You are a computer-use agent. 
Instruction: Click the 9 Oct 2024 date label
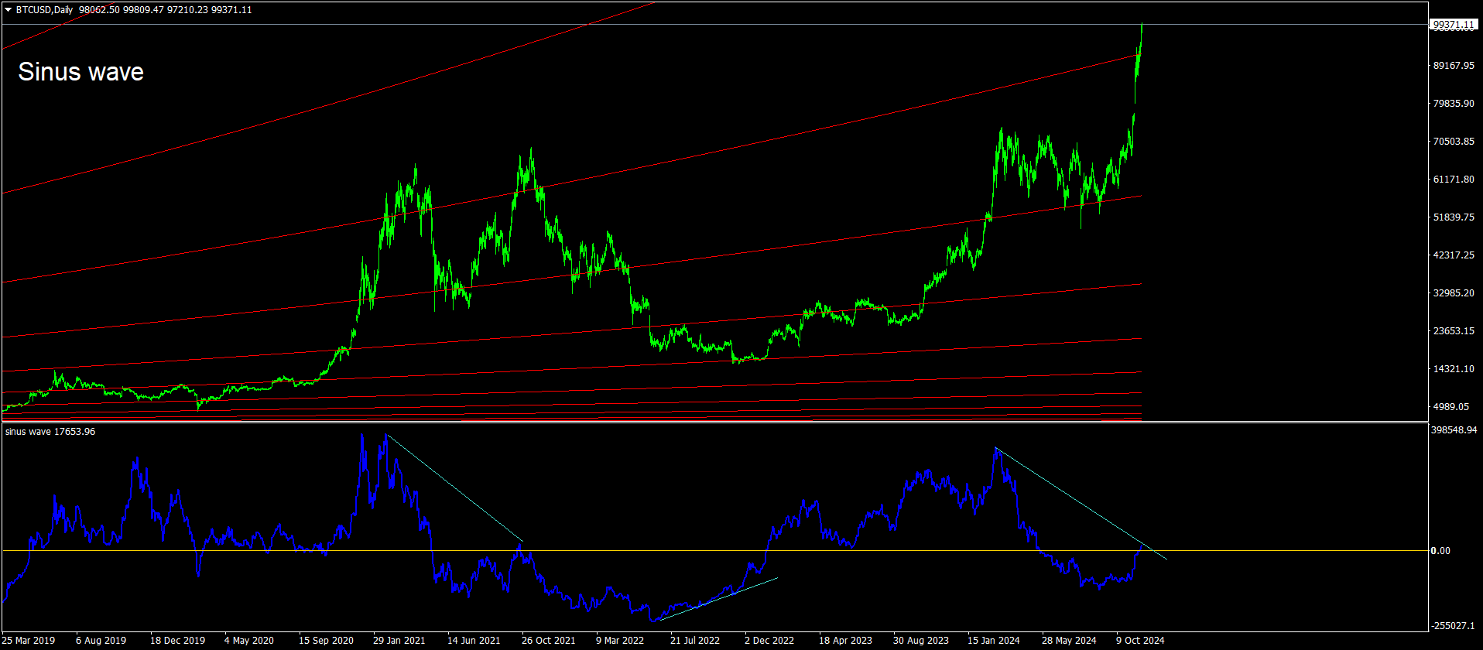(1140, 641)
